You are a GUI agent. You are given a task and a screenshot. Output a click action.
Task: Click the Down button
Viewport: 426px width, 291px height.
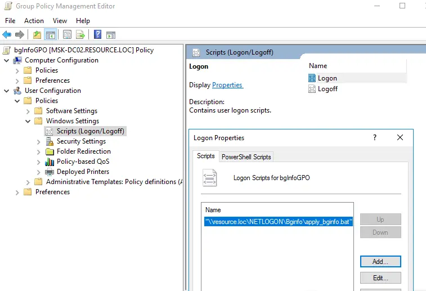(380, 232)
